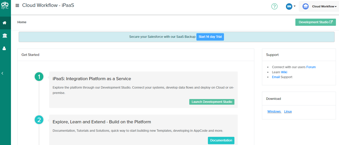Click the blue cloud workflow icon
The image size is (339, 145).
305,7
